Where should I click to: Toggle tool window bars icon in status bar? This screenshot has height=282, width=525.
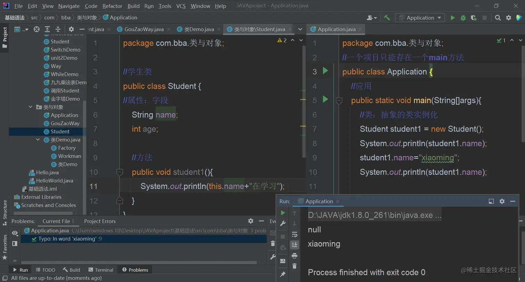coord(5,278)
